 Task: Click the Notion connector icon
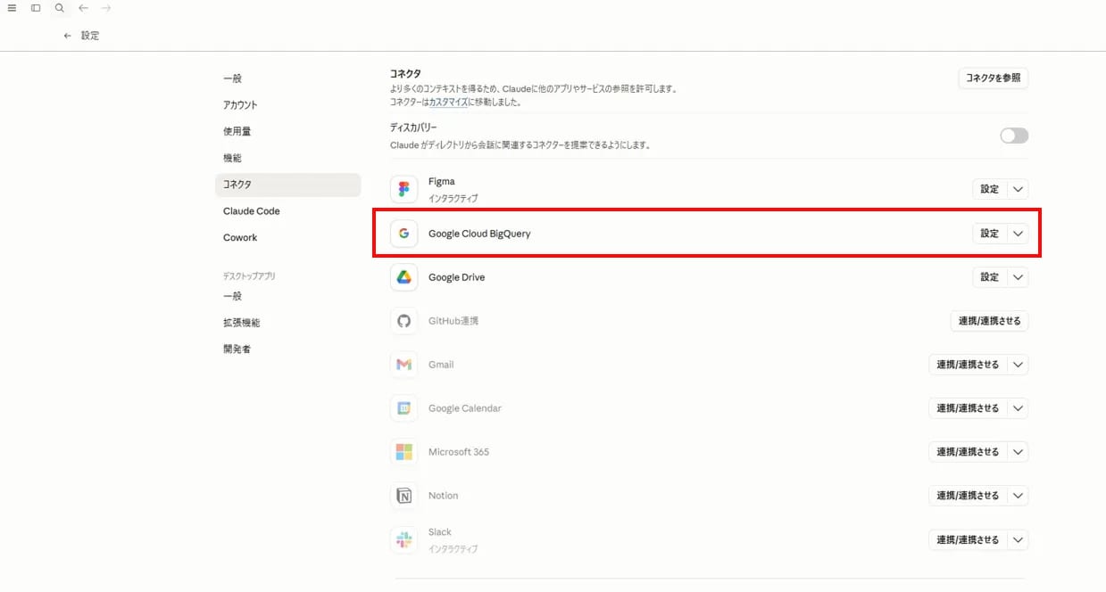point(404,496)
